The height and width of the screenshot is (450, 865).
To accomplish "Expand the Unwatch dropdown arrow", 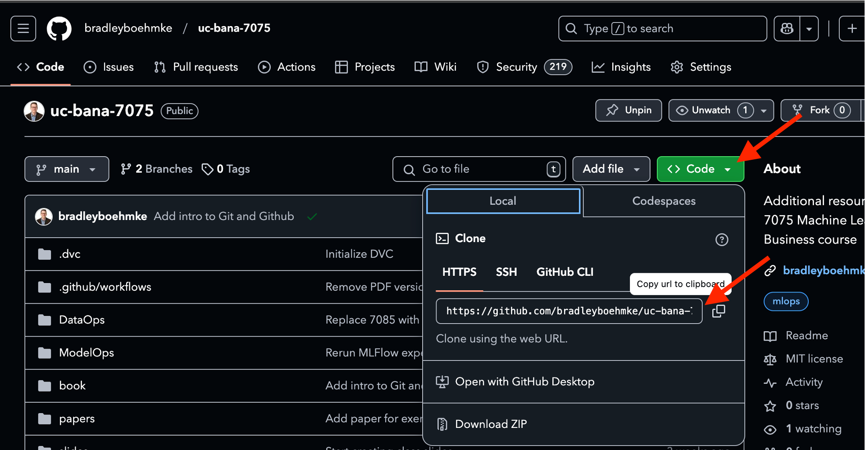I will point(764,110).
